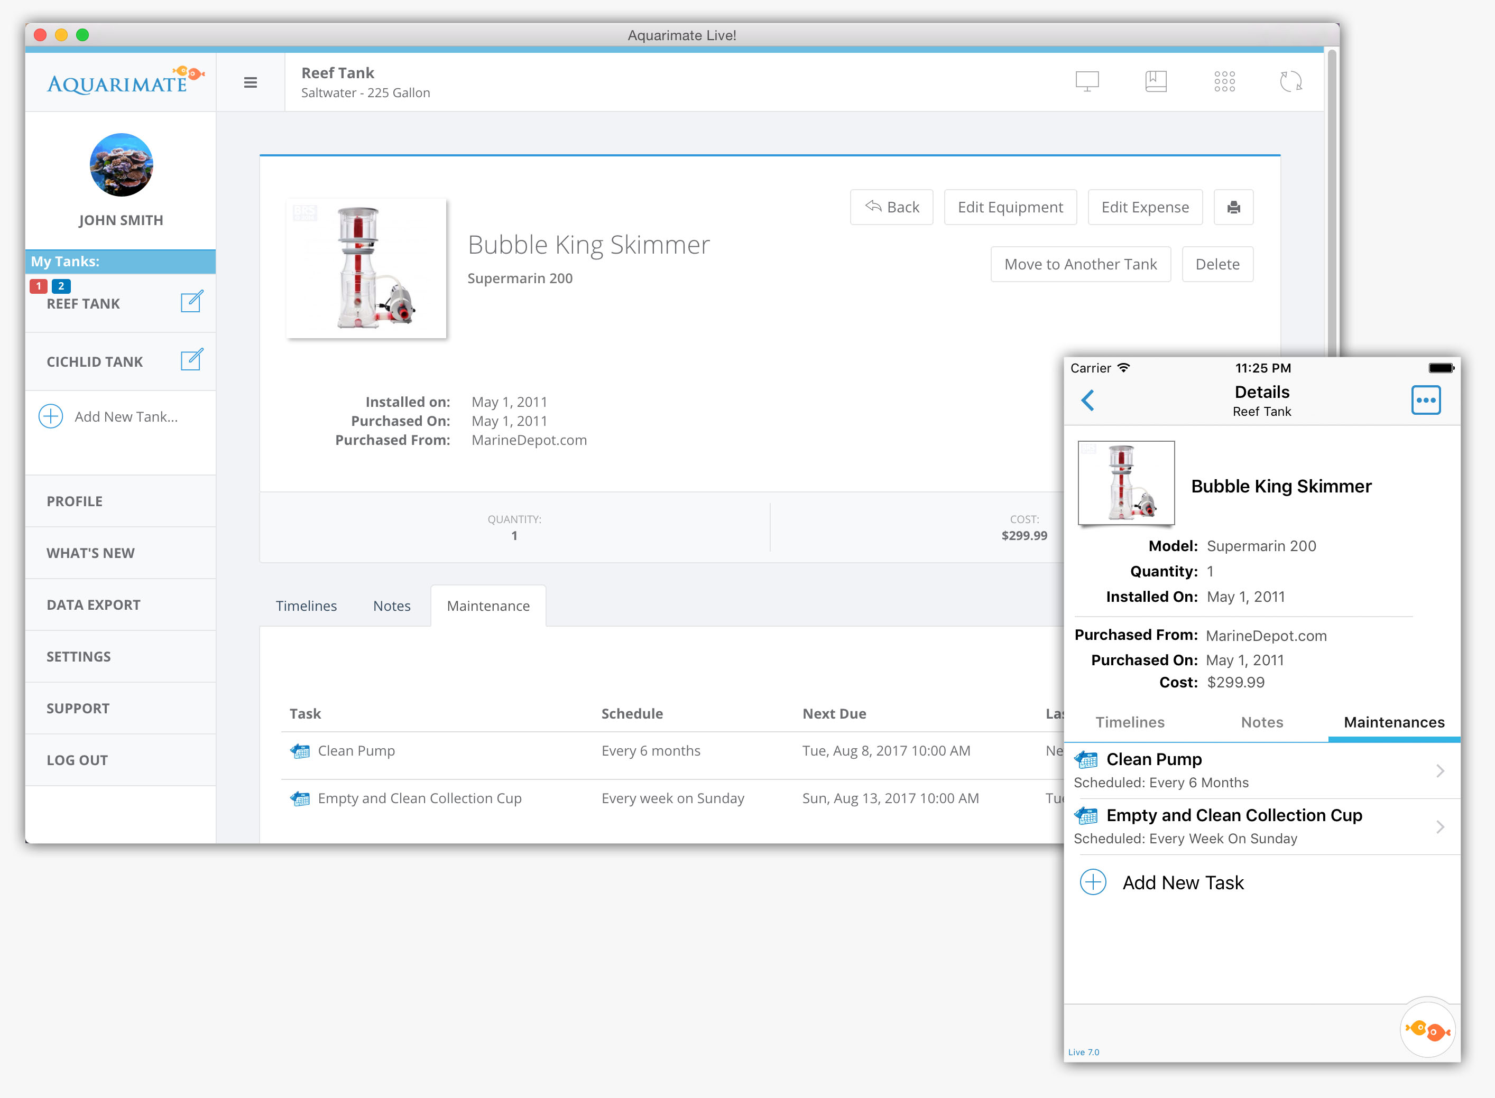
Task: Switch to the Notes tab in desktop window
Action: pyautogui.click(x=392, y=606)
